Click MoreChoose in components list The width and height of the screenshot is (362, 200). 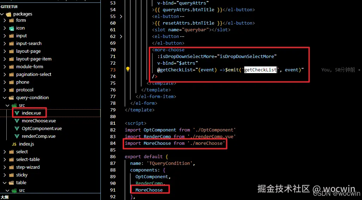pos(149,190)
